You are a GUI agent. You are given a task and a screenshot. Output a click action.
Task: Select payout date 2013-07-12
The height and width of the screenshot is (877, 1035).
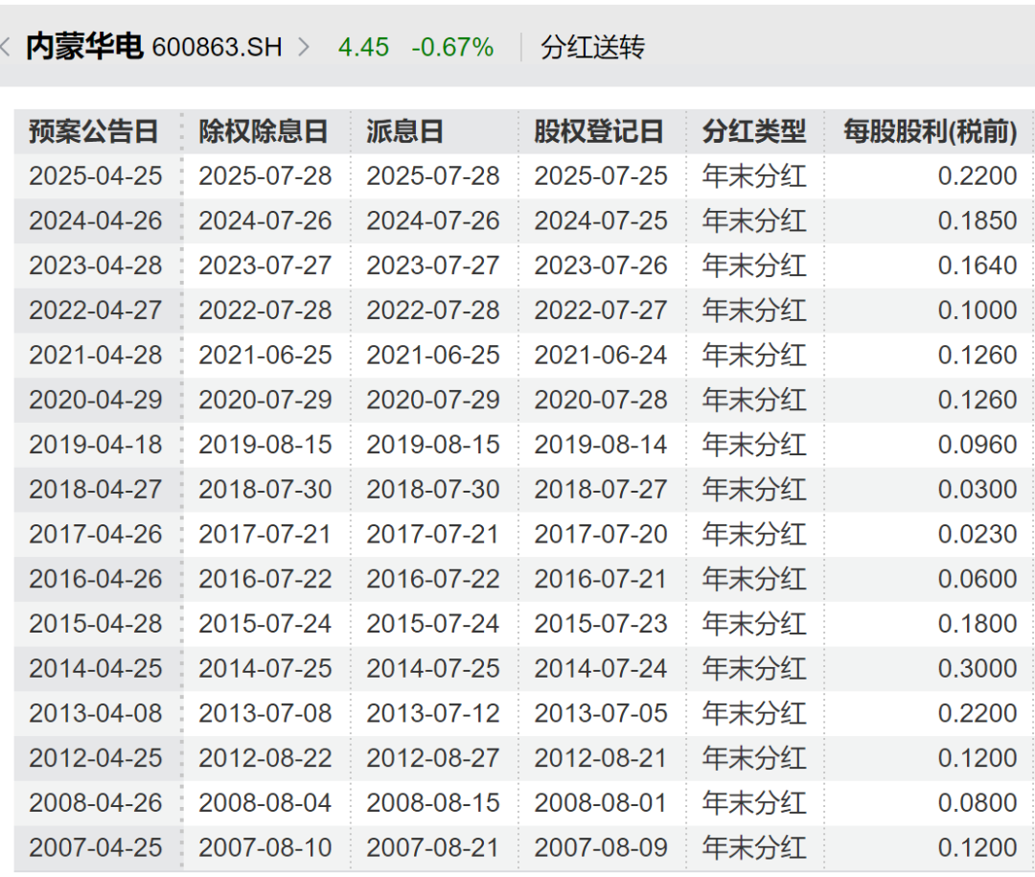[x=433, y=714]
